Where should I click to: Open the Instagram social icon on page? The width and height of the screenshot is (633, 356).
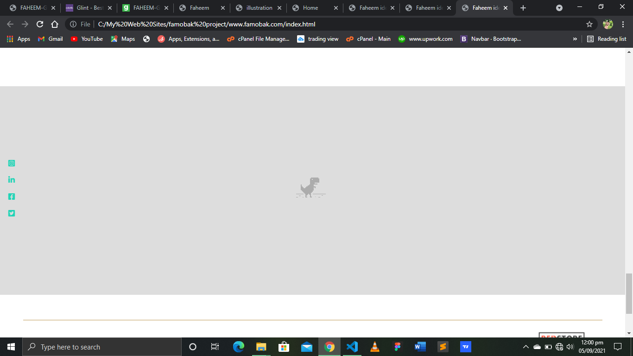(x=12, y=163)
